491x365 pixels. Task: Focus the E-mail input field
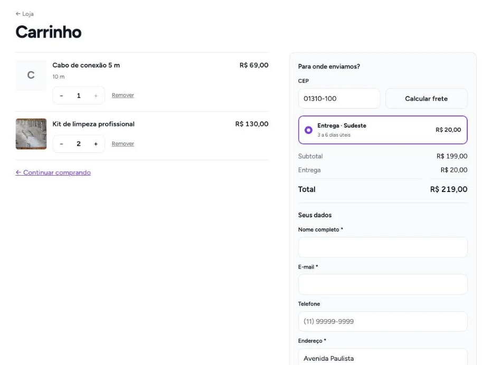click(383, 284)
